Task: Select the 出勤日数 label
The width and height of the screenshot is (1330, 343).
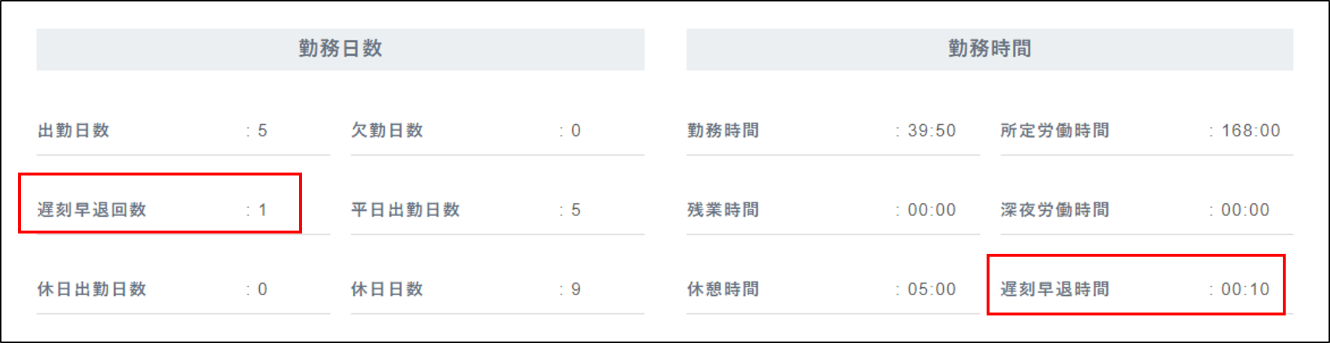Action: point(73,131)
